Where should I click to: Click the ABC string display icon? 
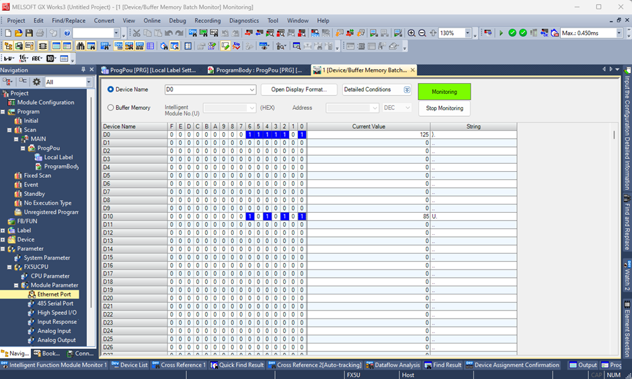pos(37,59)
